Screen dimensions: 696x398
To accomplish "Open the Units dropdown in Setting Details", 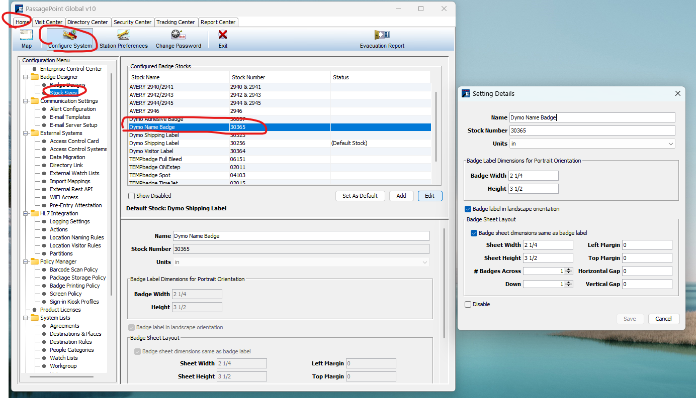I will pyautogui.click(x=671, y=144).
